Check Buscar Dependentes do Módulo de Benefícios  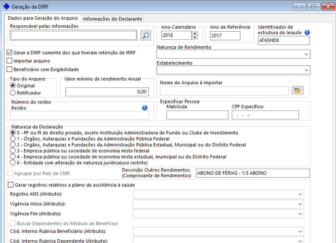(13, 223)
